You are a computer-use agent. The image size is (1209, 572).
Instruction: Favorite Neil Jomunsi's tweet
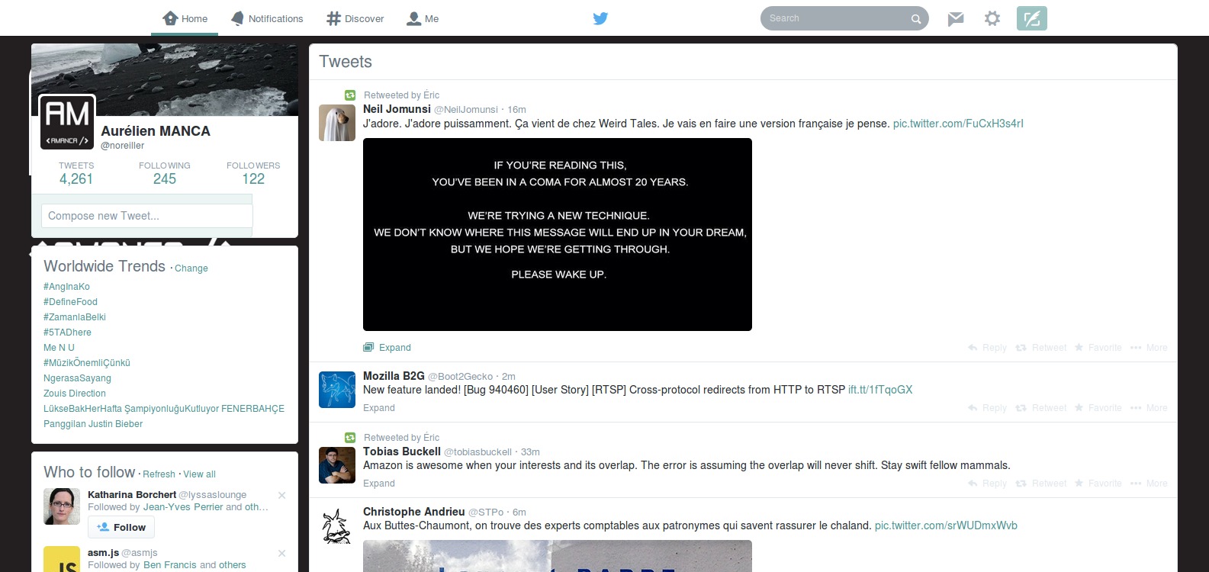1098,348
